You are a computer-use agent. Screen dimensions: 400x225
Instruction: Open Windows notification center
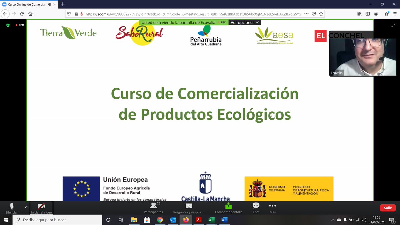pos(392,220)
